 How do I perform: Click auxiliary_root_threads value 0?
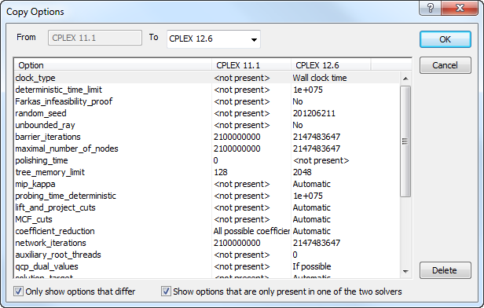(x=295, y=255)
